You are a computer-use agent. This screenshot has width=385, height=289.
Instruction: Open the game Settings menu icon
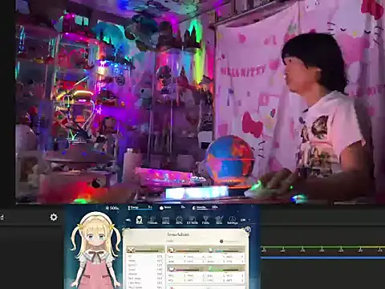(232, 220)
